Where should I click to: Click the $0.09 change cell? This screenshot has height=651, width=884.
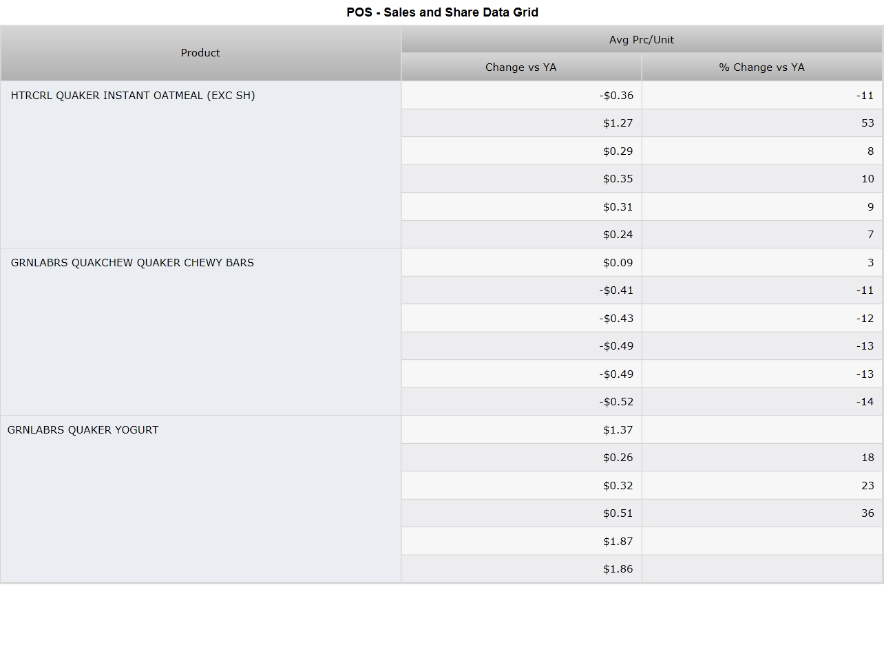click(x=521, y=262)
